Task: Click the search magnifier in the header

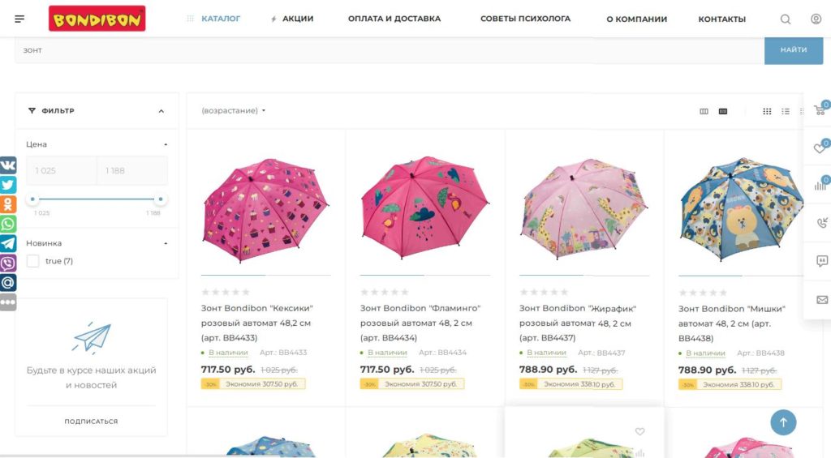Action: pyautogui.click(x=786, y=19)
